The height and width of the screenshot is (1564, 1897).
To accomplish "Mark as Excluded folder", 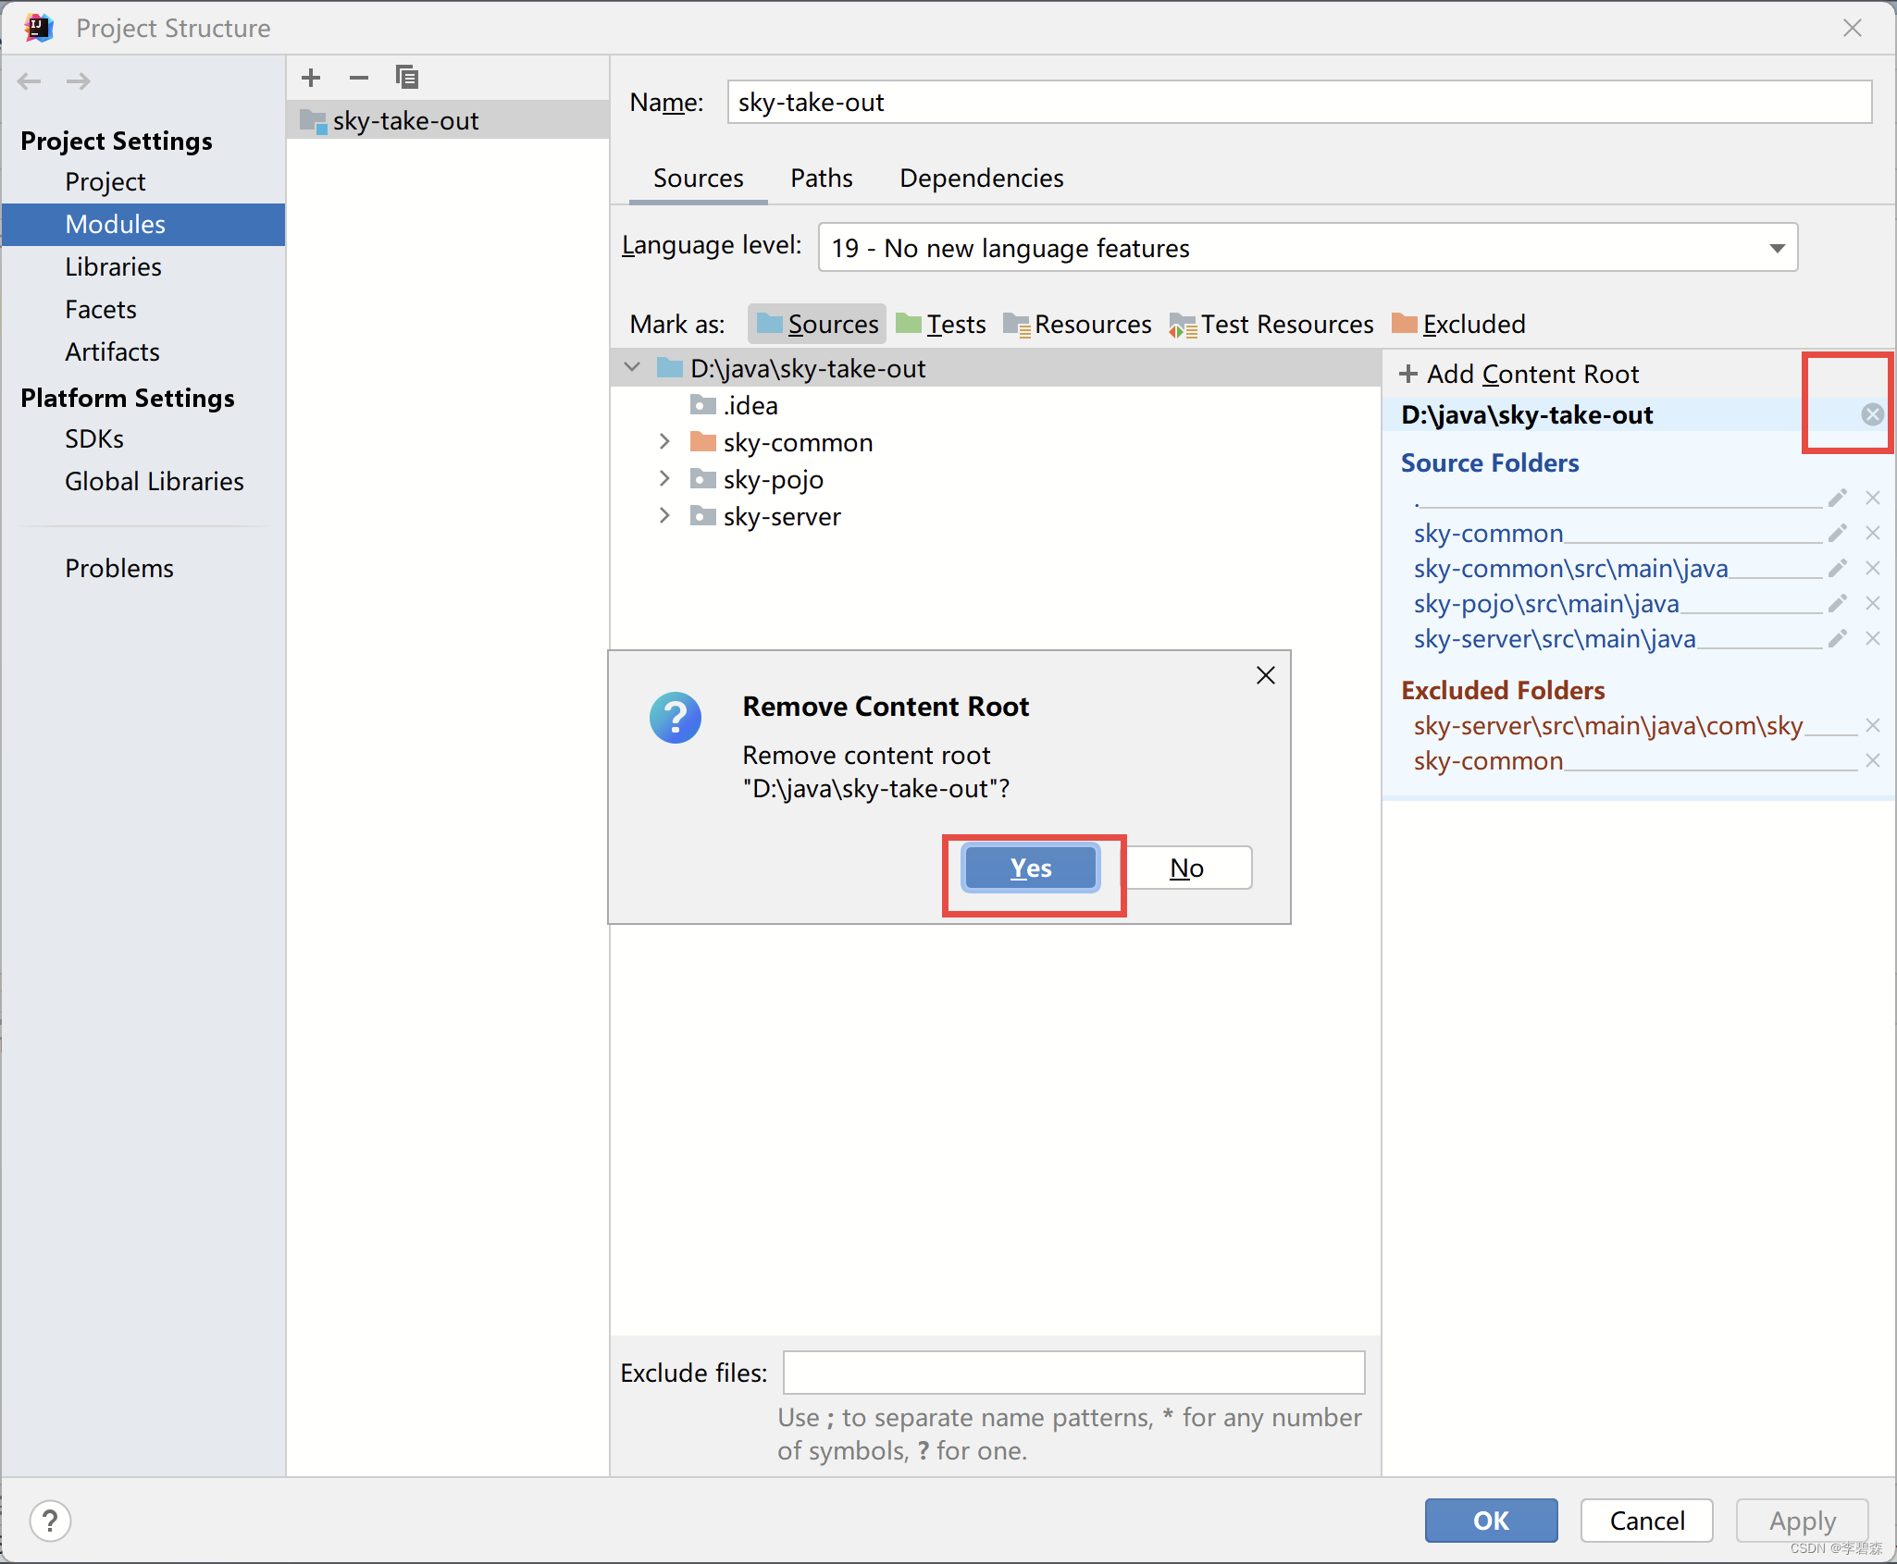I will (1459, 325).
